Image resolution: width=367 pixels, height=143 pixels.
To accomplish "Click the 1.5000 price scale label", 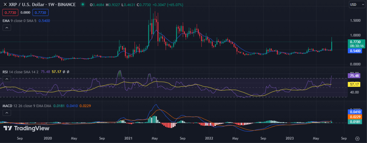I will point(355,20).
